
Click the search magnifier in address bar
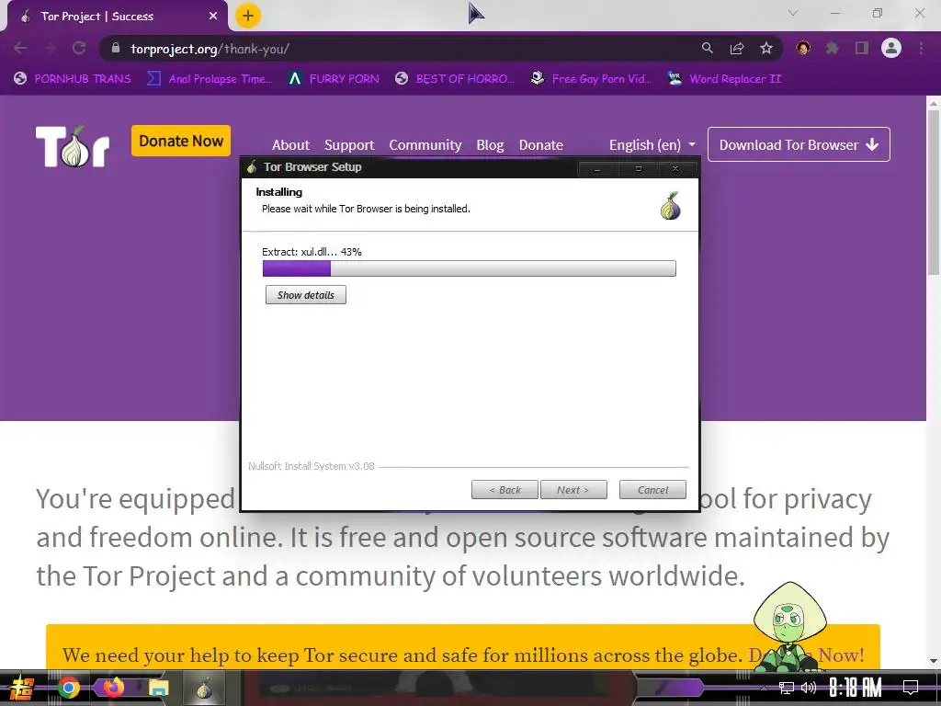pyautogui.click(x=707, y=48)
